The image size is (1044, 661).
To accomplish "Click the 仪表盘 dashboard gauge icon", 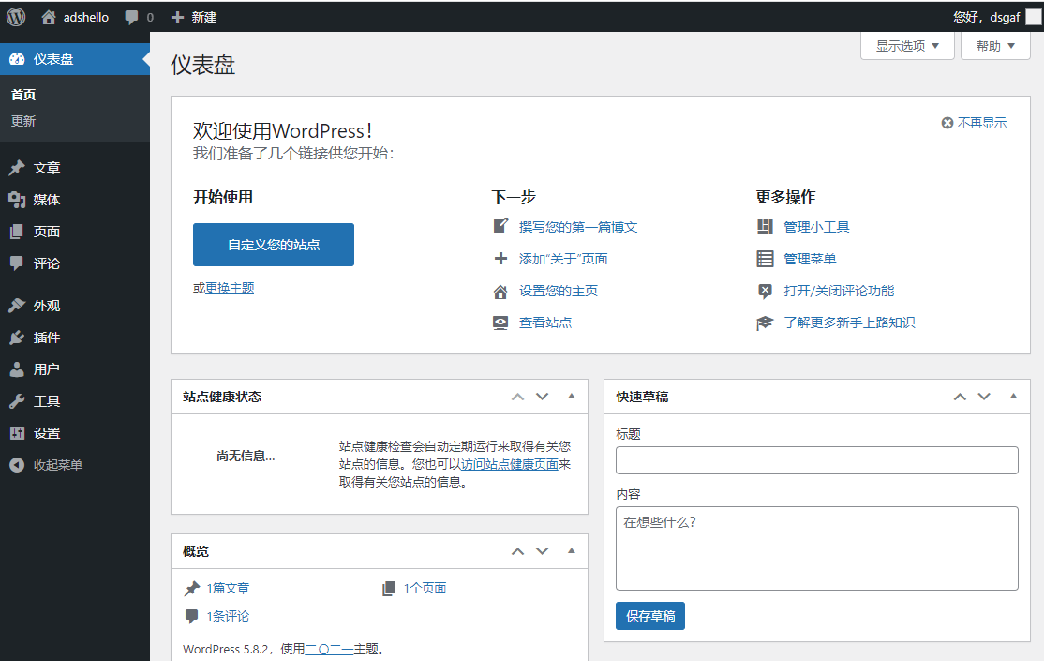I will [x=17, y=59].
